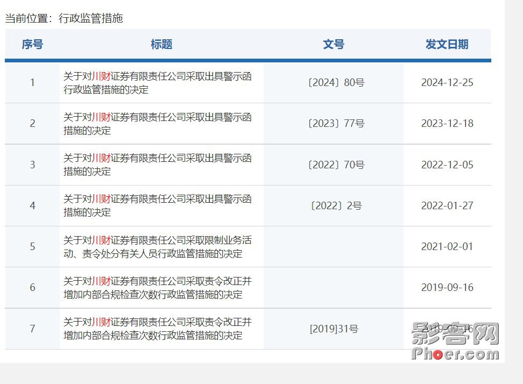Image resolution: width=523 pixels, height=384 pixels.
Task: Open the 责令改正 title with 文号 [2019]31号
Action: tap(157, 329)
